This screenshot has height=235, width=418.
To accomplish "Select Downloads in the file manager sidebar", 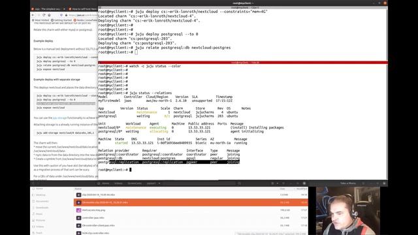I will 42,208.
